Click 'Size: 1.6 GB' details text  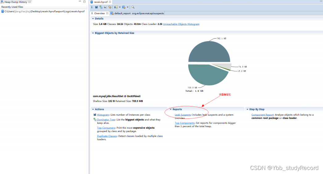pos(100,24)
